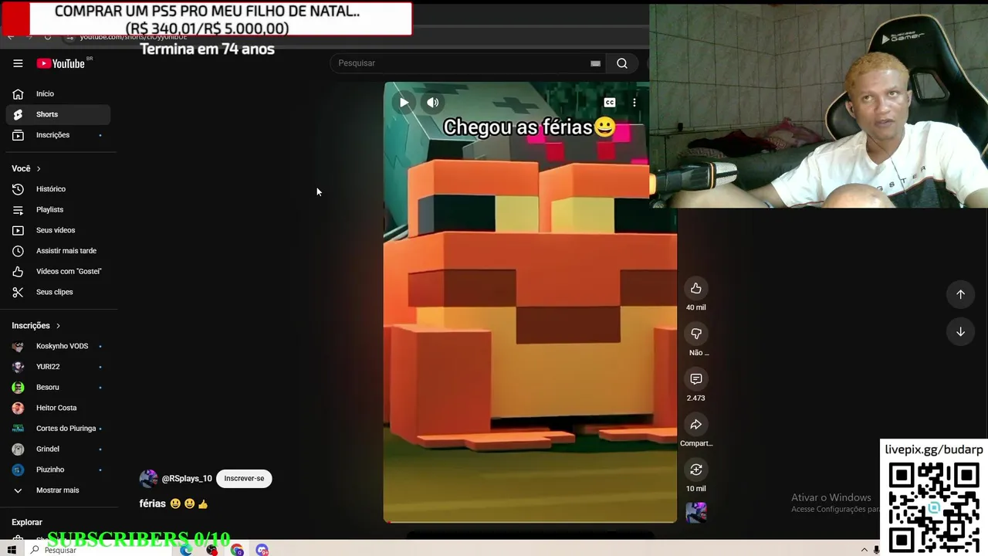This screenshot has width=988, height=556.
Task: Subscribe using the Inscrever-se button
Action: pyautogui.click(x=244, y=479)
